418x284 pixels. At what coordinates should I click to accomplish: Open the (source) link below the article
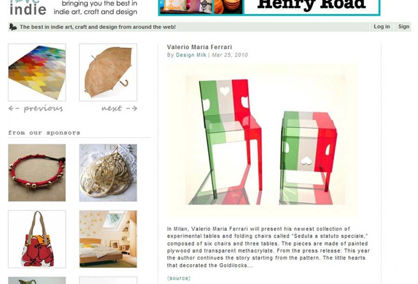coord(179,278)
